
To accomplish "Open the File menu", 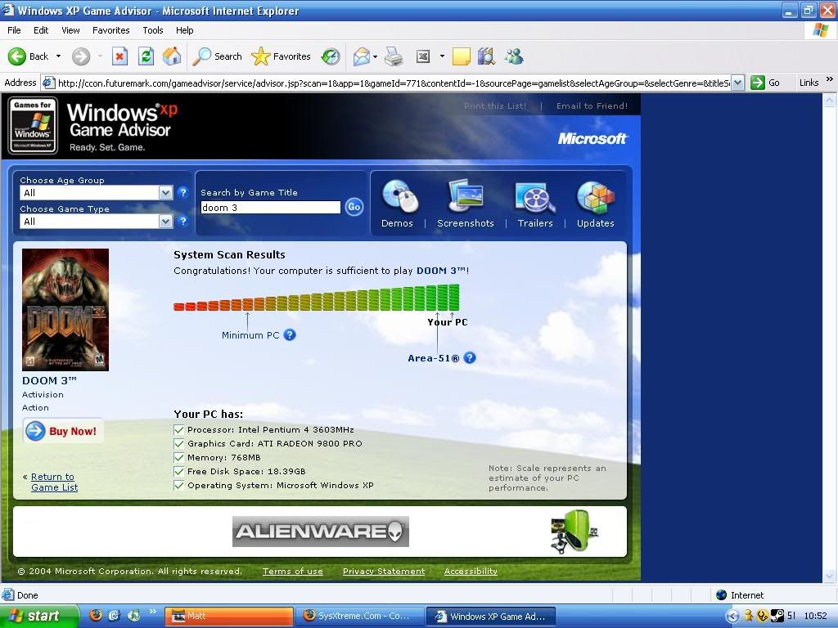I will pyautogui.click(x=14, y=30).
